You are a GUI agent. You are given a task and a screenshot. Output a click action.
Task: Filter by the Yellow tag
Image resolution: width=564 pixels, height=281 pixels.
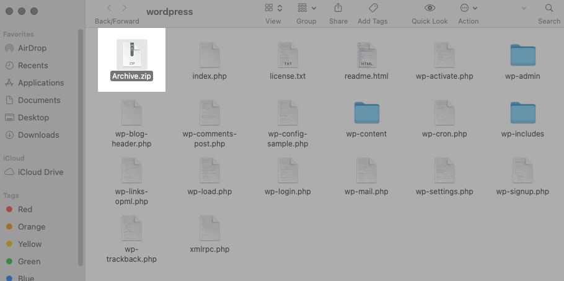(x=24, y=244)
